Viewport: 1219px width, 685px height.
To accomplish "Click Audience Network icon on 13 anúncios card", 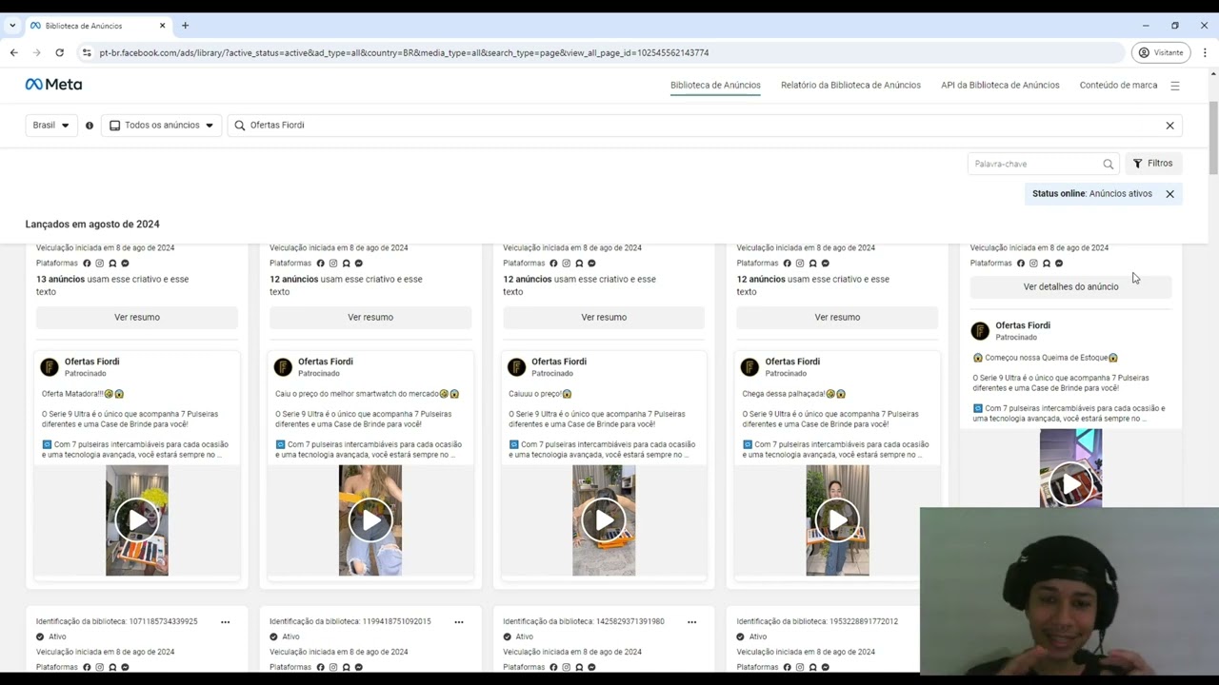I will tap(112, 264).
